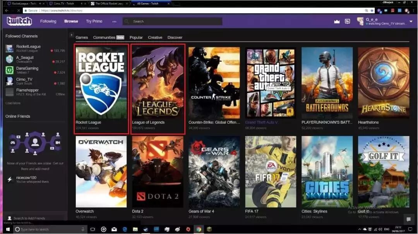This screenshot has height=234, width=418.
Task: Stop loading with the X button
Action: pyautogui.click(x=18, y=10)
